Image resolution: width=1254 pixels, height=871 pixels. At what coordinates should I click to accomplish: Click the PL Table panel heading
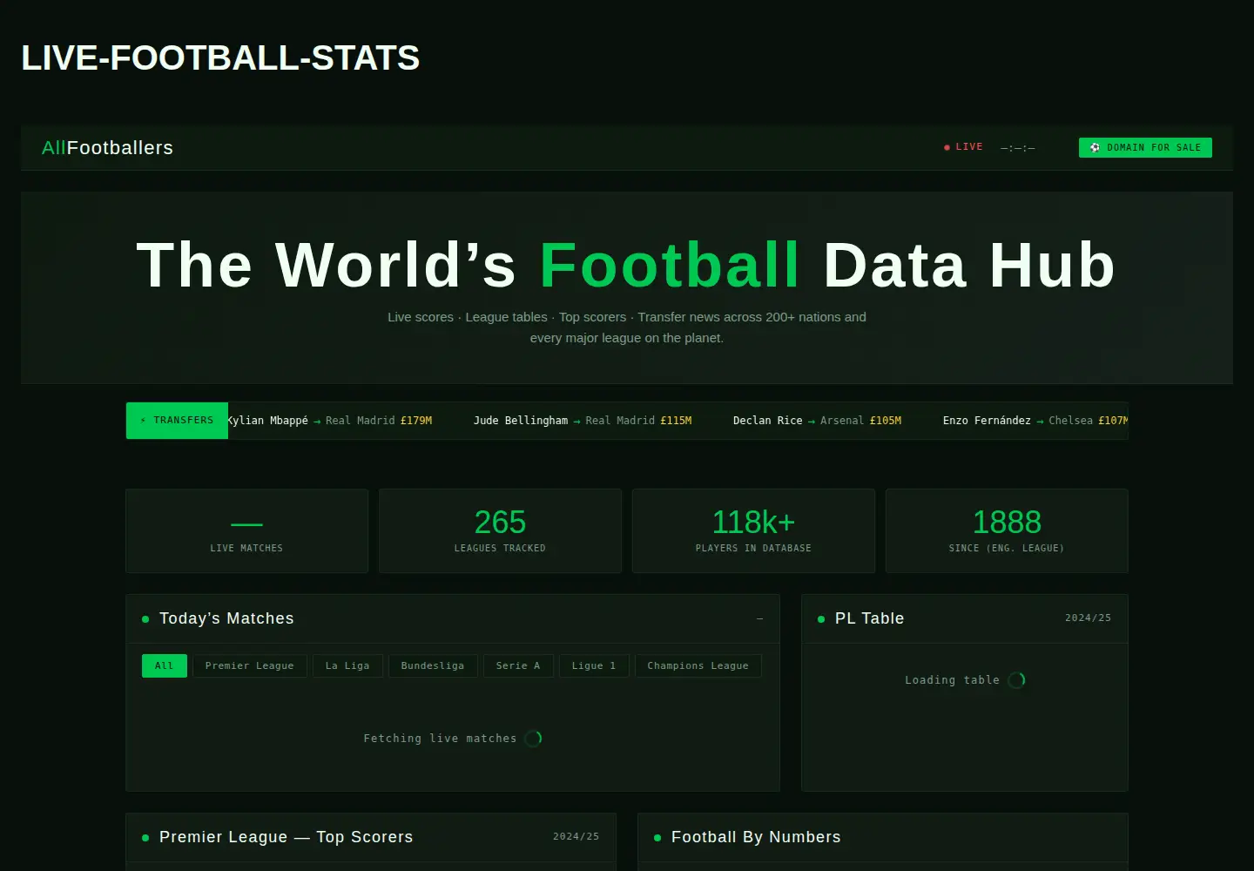click(869, 618)
